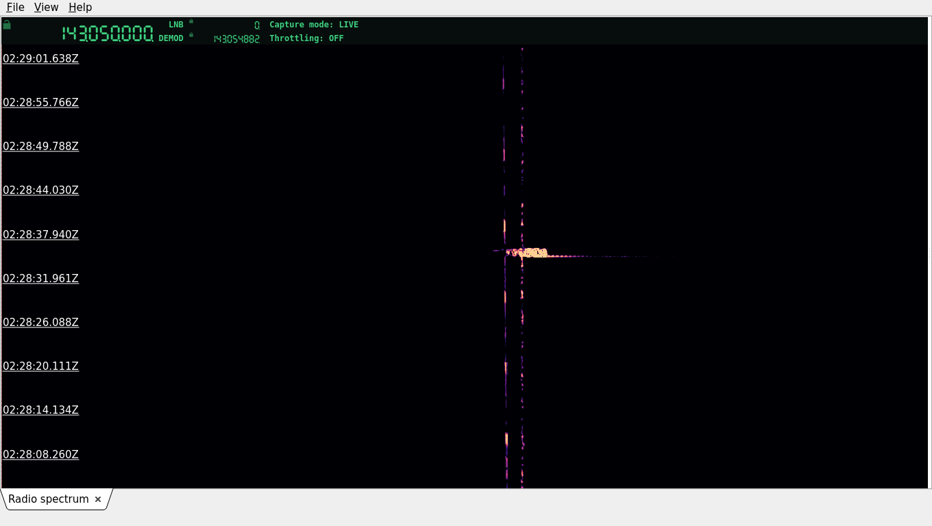Click the main frequency display 143.050.000

pos(108,34)
